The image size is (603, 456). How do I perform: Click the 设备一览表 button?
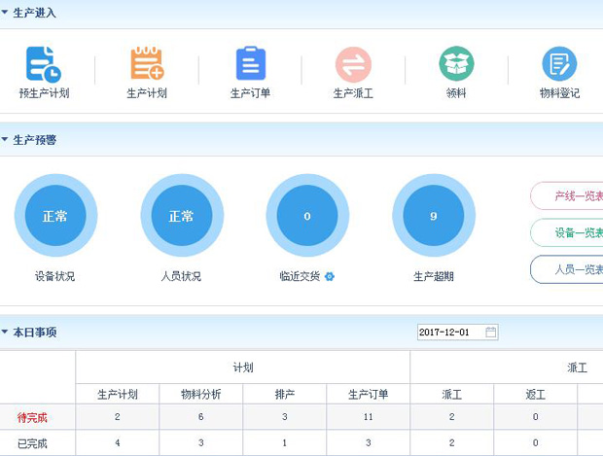(x=569, y=232)
